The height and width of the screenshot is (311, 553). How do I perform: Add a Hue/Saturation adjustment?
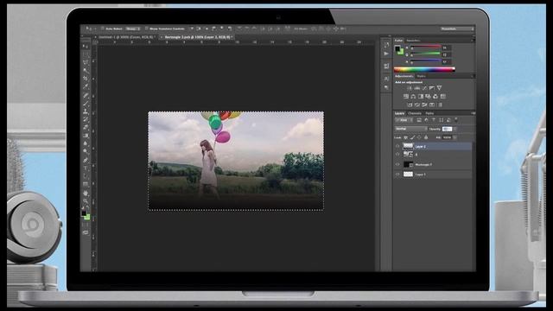click(406, 96)
